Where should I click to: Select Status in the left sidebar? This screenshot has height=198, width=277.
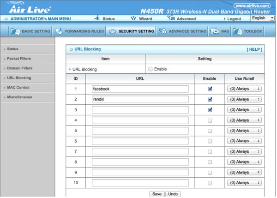tap(12, 49)
